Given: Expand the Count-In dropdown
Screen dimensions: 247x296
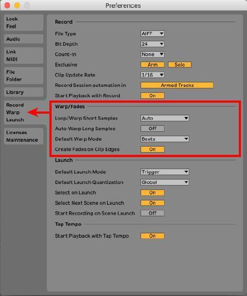Looking at the screenshot, I should point(152,54).
